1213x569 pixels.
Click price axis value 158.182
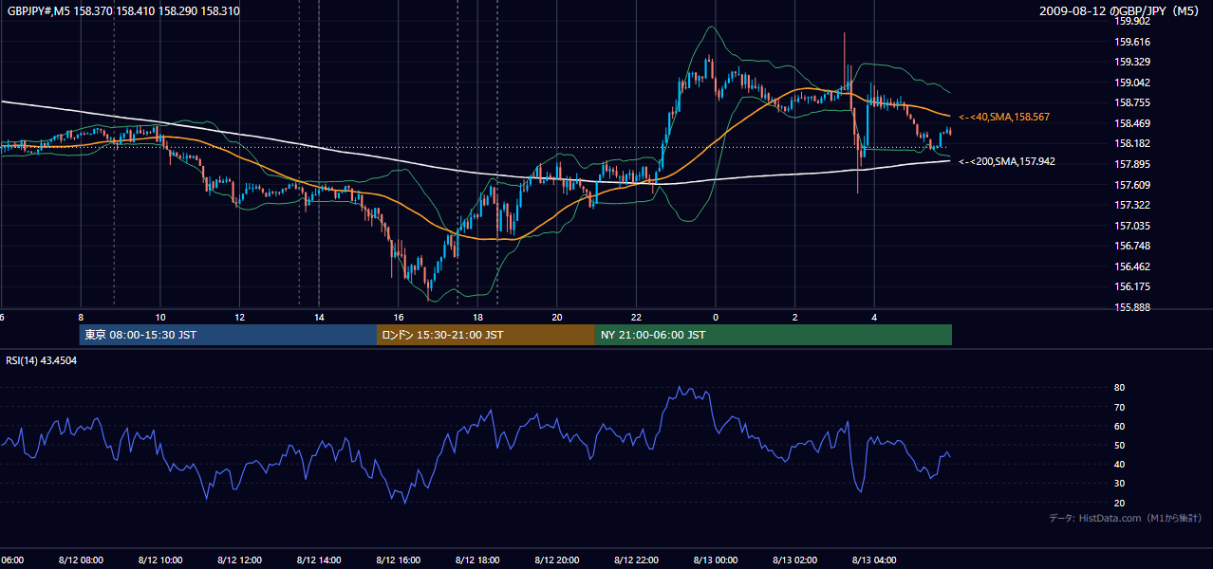(1133, 143)
